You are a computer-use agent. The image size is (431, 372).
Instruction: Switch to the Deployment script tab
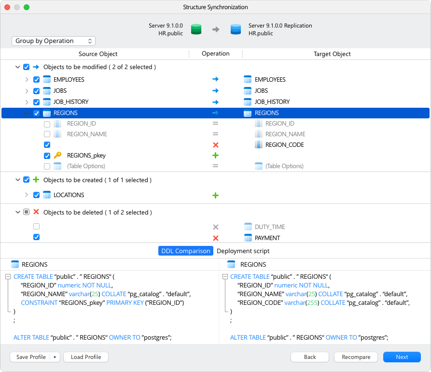click(243, 251)
